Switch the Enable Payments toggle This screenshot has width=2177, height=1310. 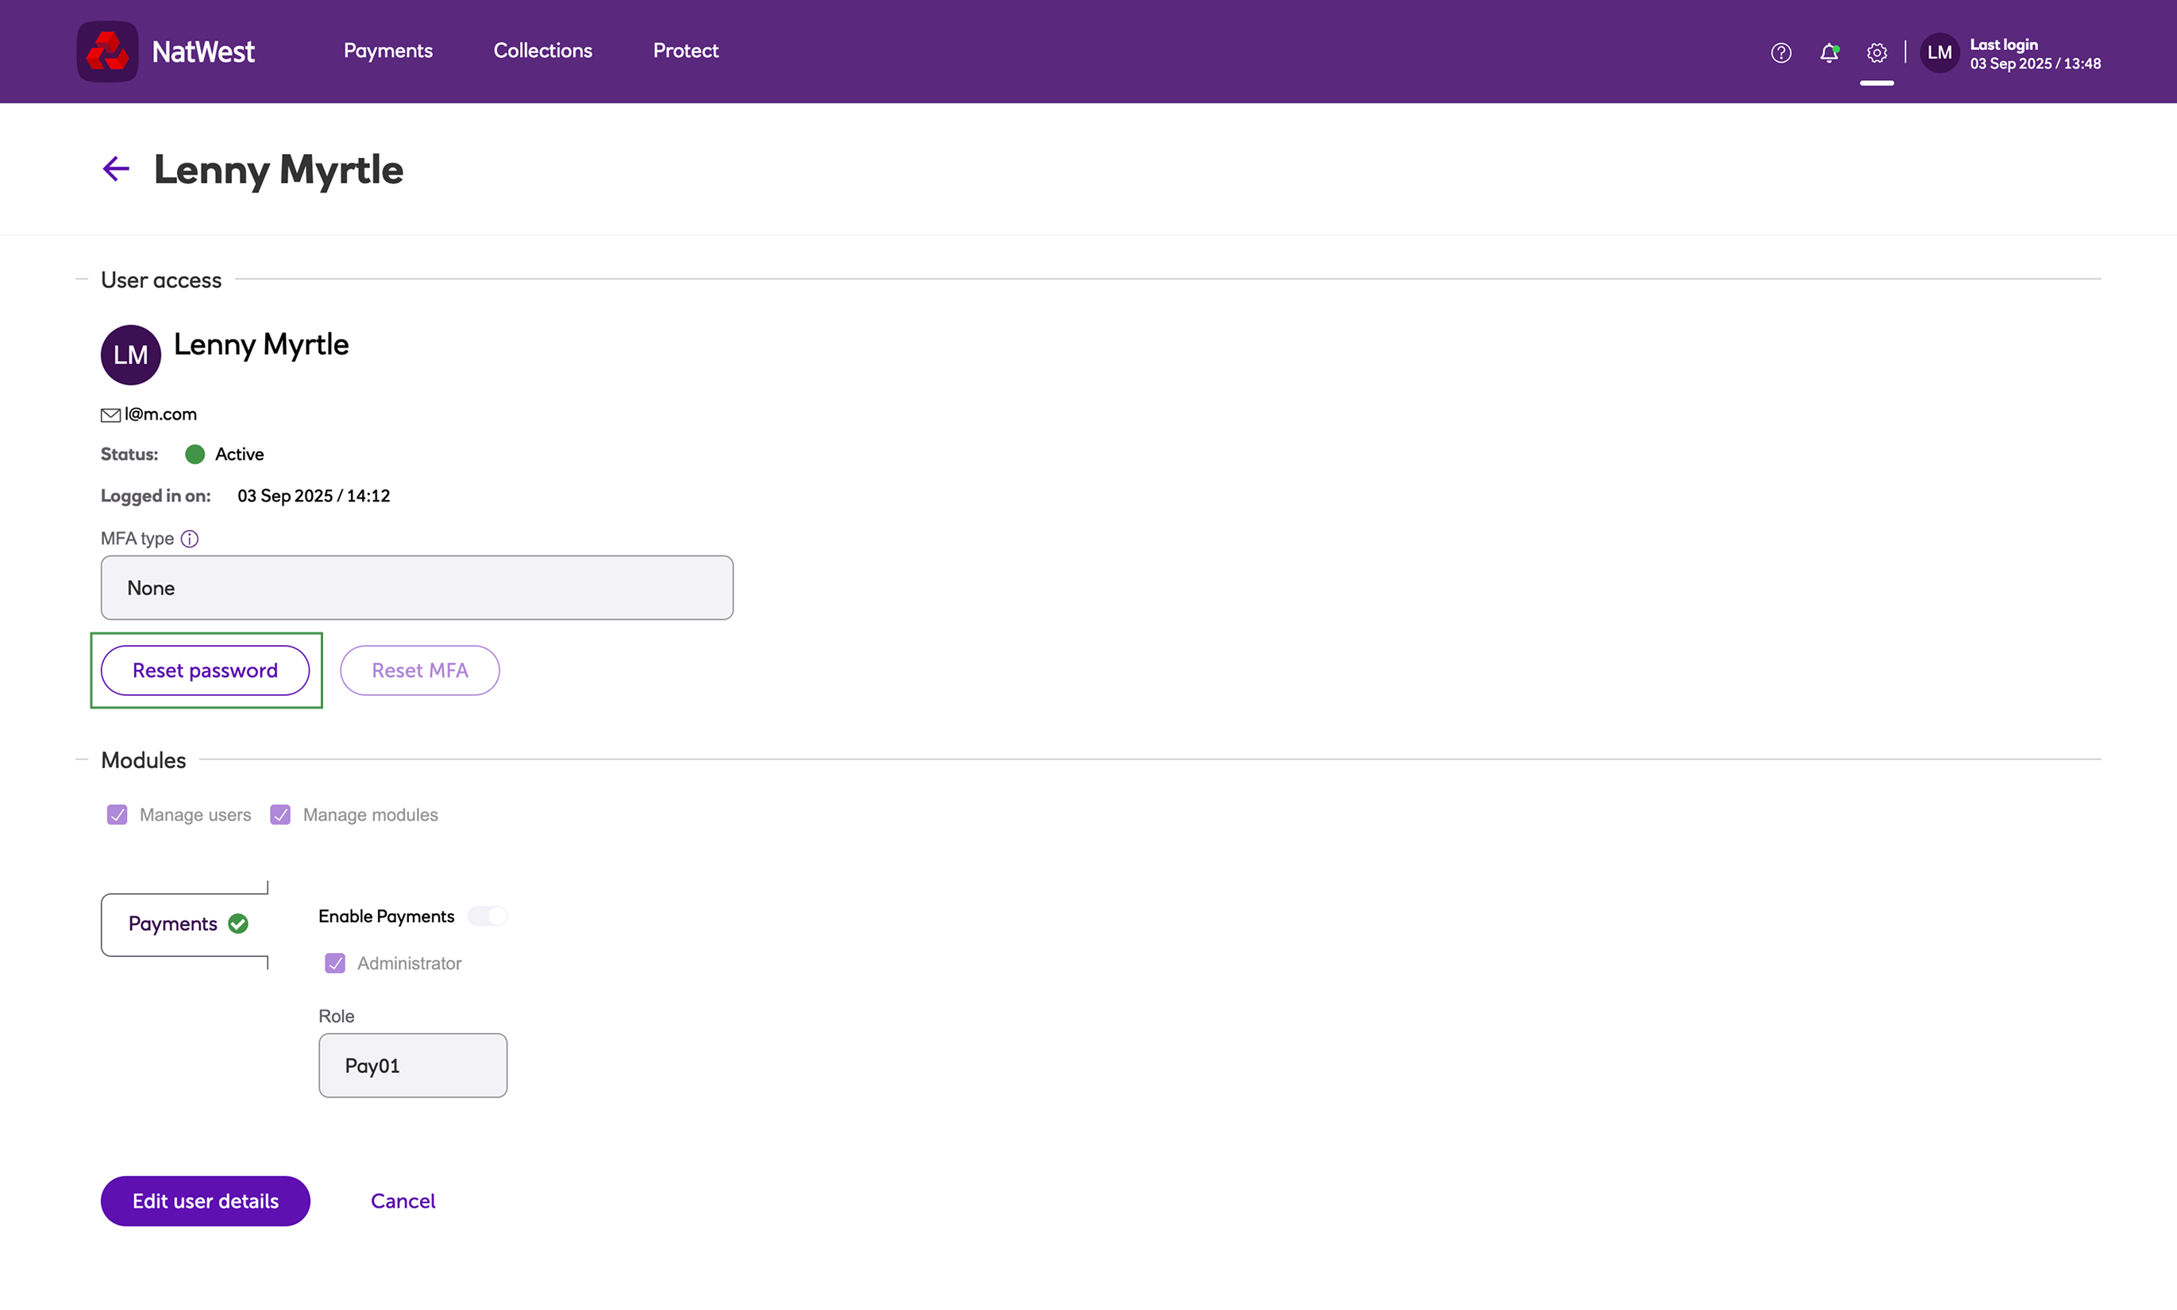(487, 916)
